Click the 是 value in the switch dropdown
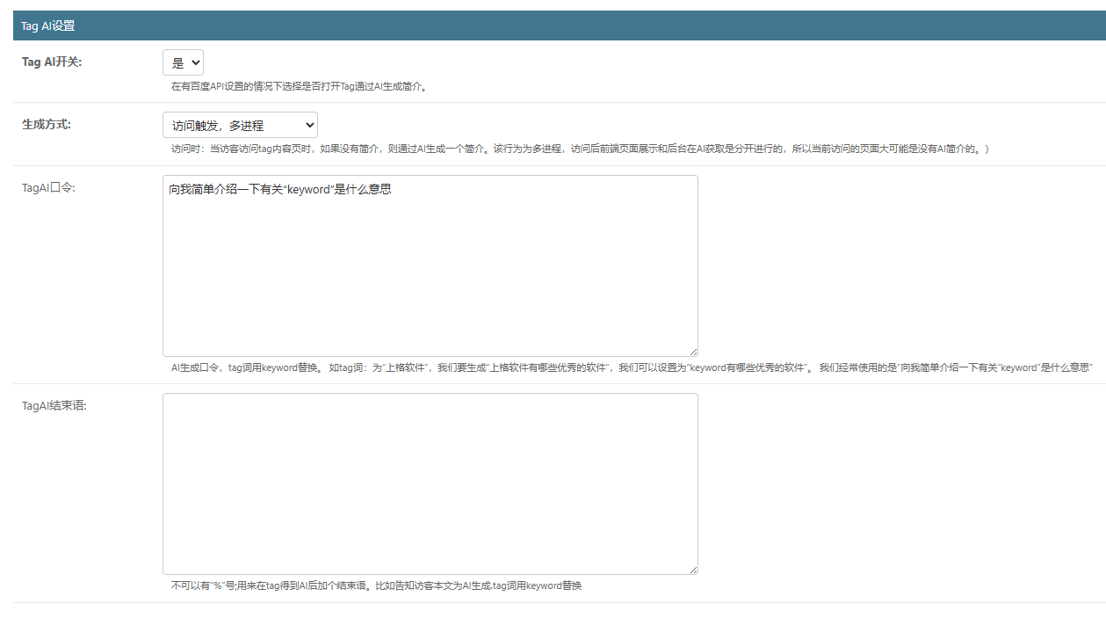This screenshot has width=1106, height=618. tap(177, 62)
